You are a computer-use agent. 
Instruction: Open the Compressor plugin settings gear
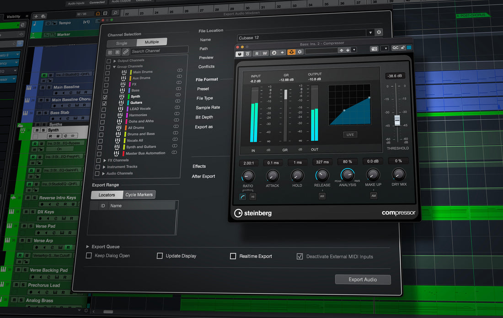click(x=300, y=53)
